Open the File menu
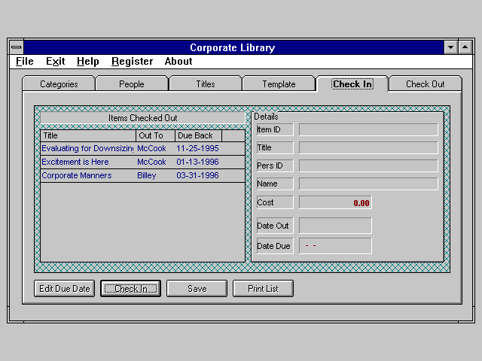This screenshot has height=361, width=482. tap(24, 62)
